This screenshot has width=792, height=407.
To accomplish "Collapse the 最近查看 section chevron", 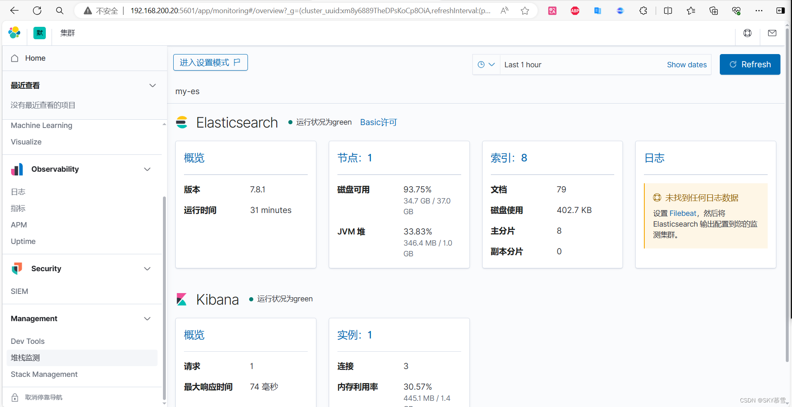I will tap(153, 85).
